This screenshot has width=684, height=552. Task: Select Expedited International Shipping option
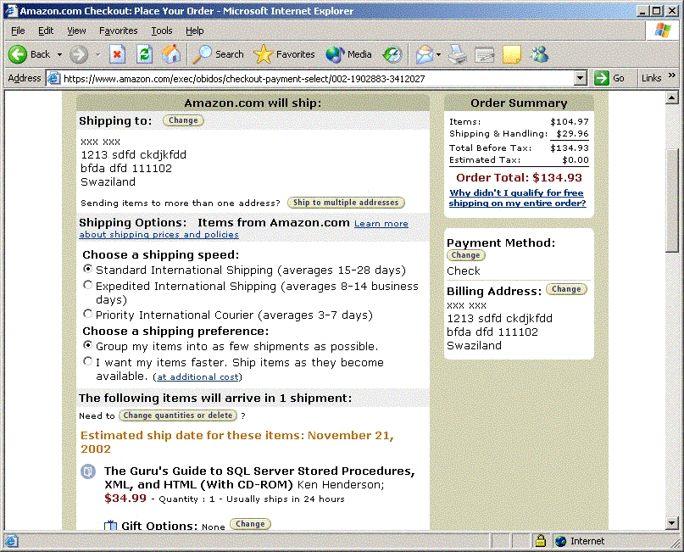[88, 286]
